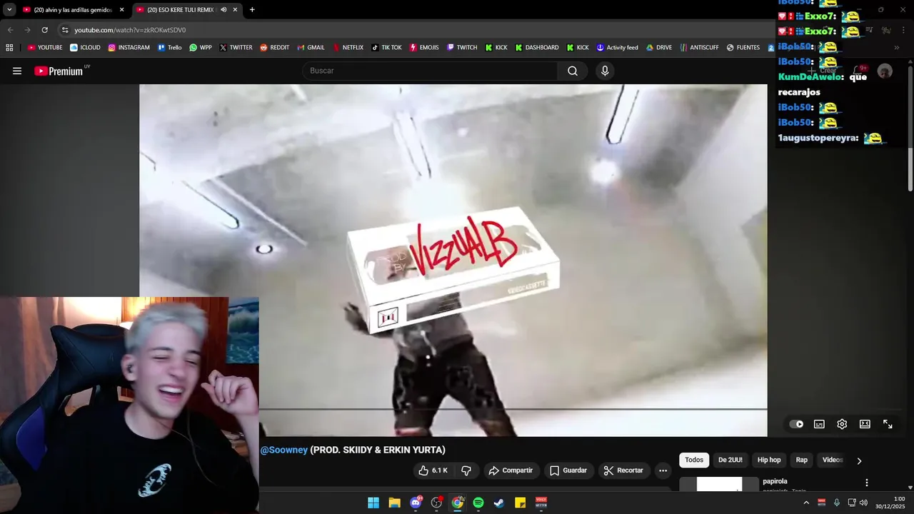Dislike the video with thumbs down
This screenshot has width=914, height=514.
(x=466, y=470)
